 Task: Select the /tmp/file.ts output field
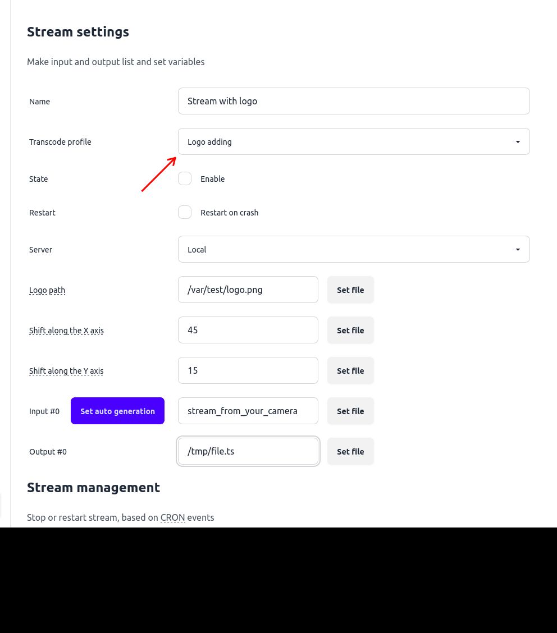click(x=248, y=451)
